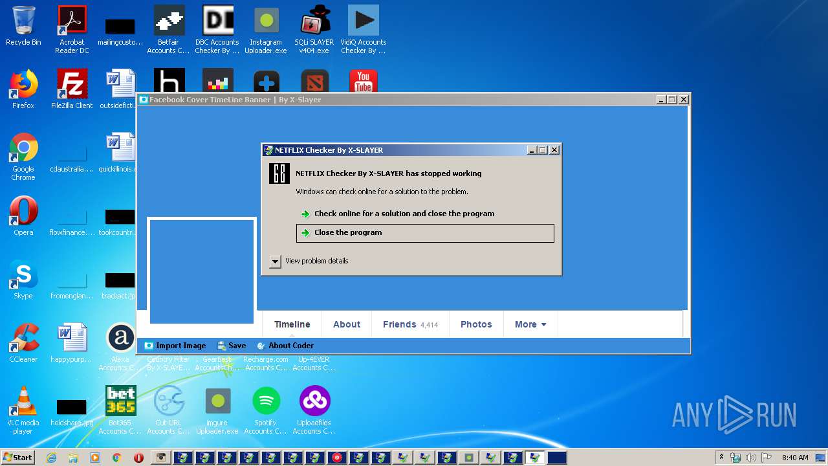828x466 pixels.
Task: Open Opera from the taskbar
Action: coord(138,458)
